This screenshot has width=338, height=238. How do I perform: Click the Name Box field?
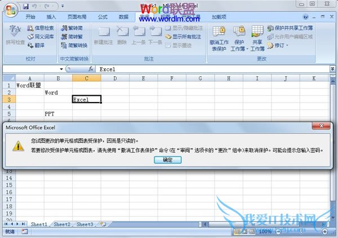coord(31,69)
